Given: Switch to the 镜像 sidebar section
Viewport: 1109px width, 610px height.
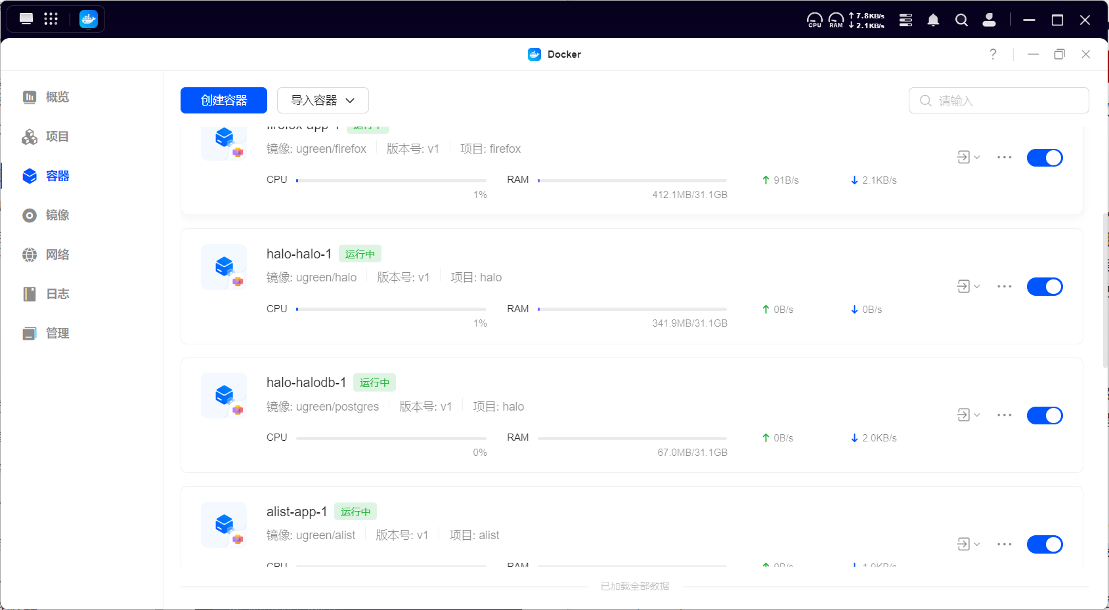Looking at the screenshot, I should [x=57, y=215].
